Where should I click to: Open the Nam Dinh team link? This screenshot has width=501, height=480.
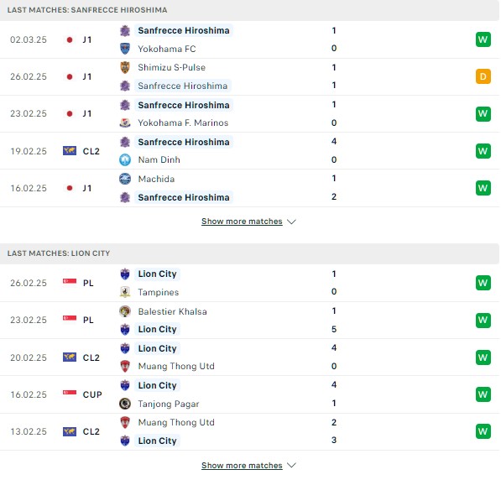159,159
